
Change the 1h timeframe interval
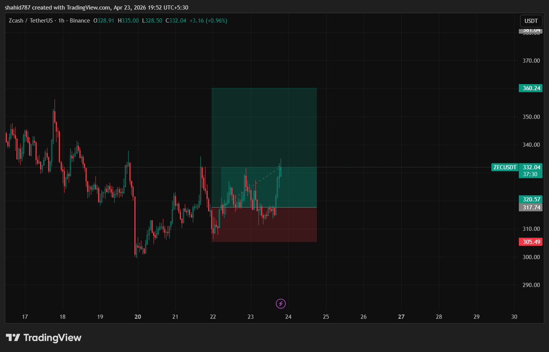click(x=61, y=21)
